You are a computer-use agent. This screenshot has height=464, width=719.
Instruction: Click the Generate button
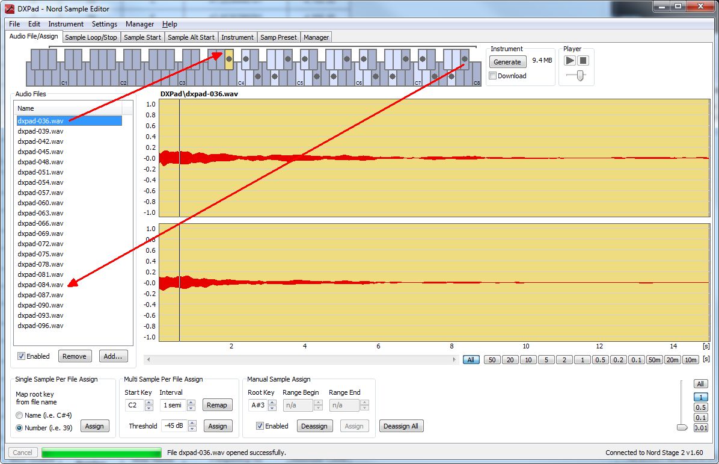click(x=507, y=62)
